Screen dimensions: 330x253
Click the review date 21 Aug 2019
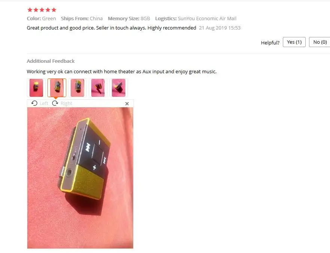220,28
